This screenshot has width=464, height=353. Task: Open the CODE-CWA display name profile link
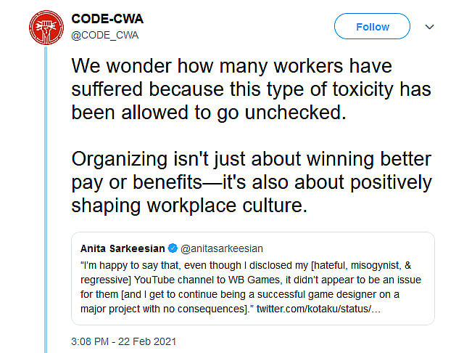102,19
